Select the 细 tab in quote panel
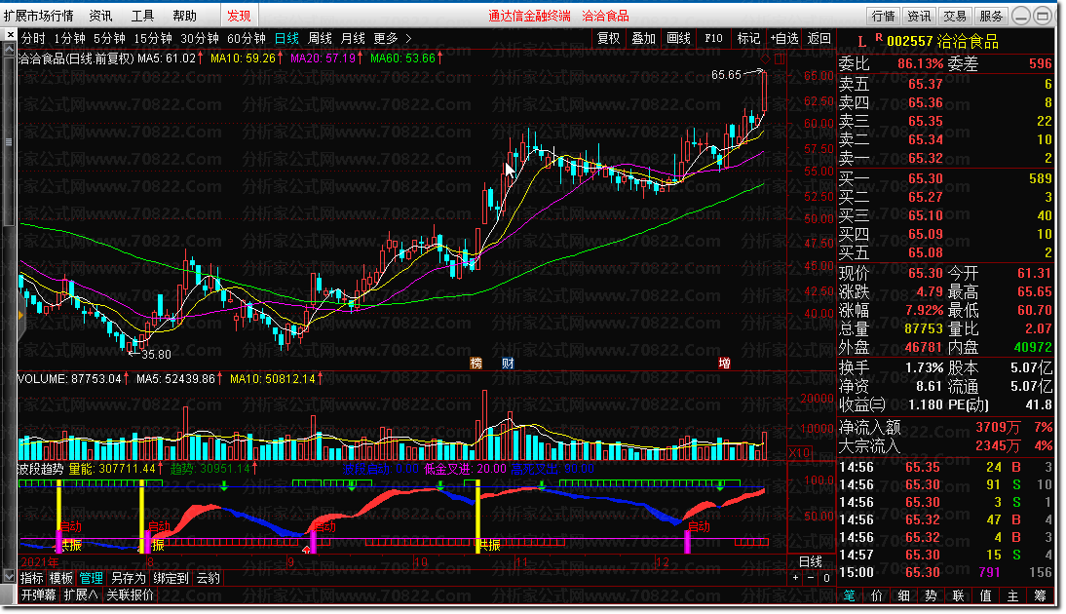The image size is (1066, 614). (904, 595)
